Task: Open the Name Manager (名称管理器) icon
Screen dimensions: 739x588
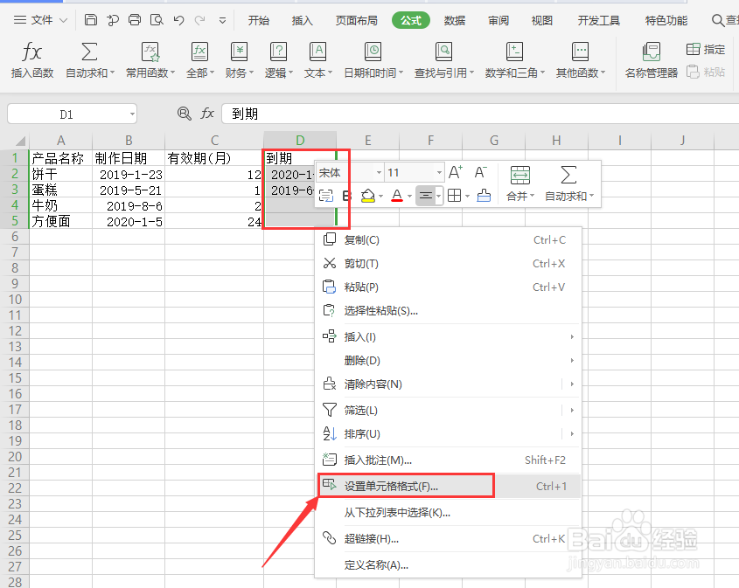Action: click(652, 52)
